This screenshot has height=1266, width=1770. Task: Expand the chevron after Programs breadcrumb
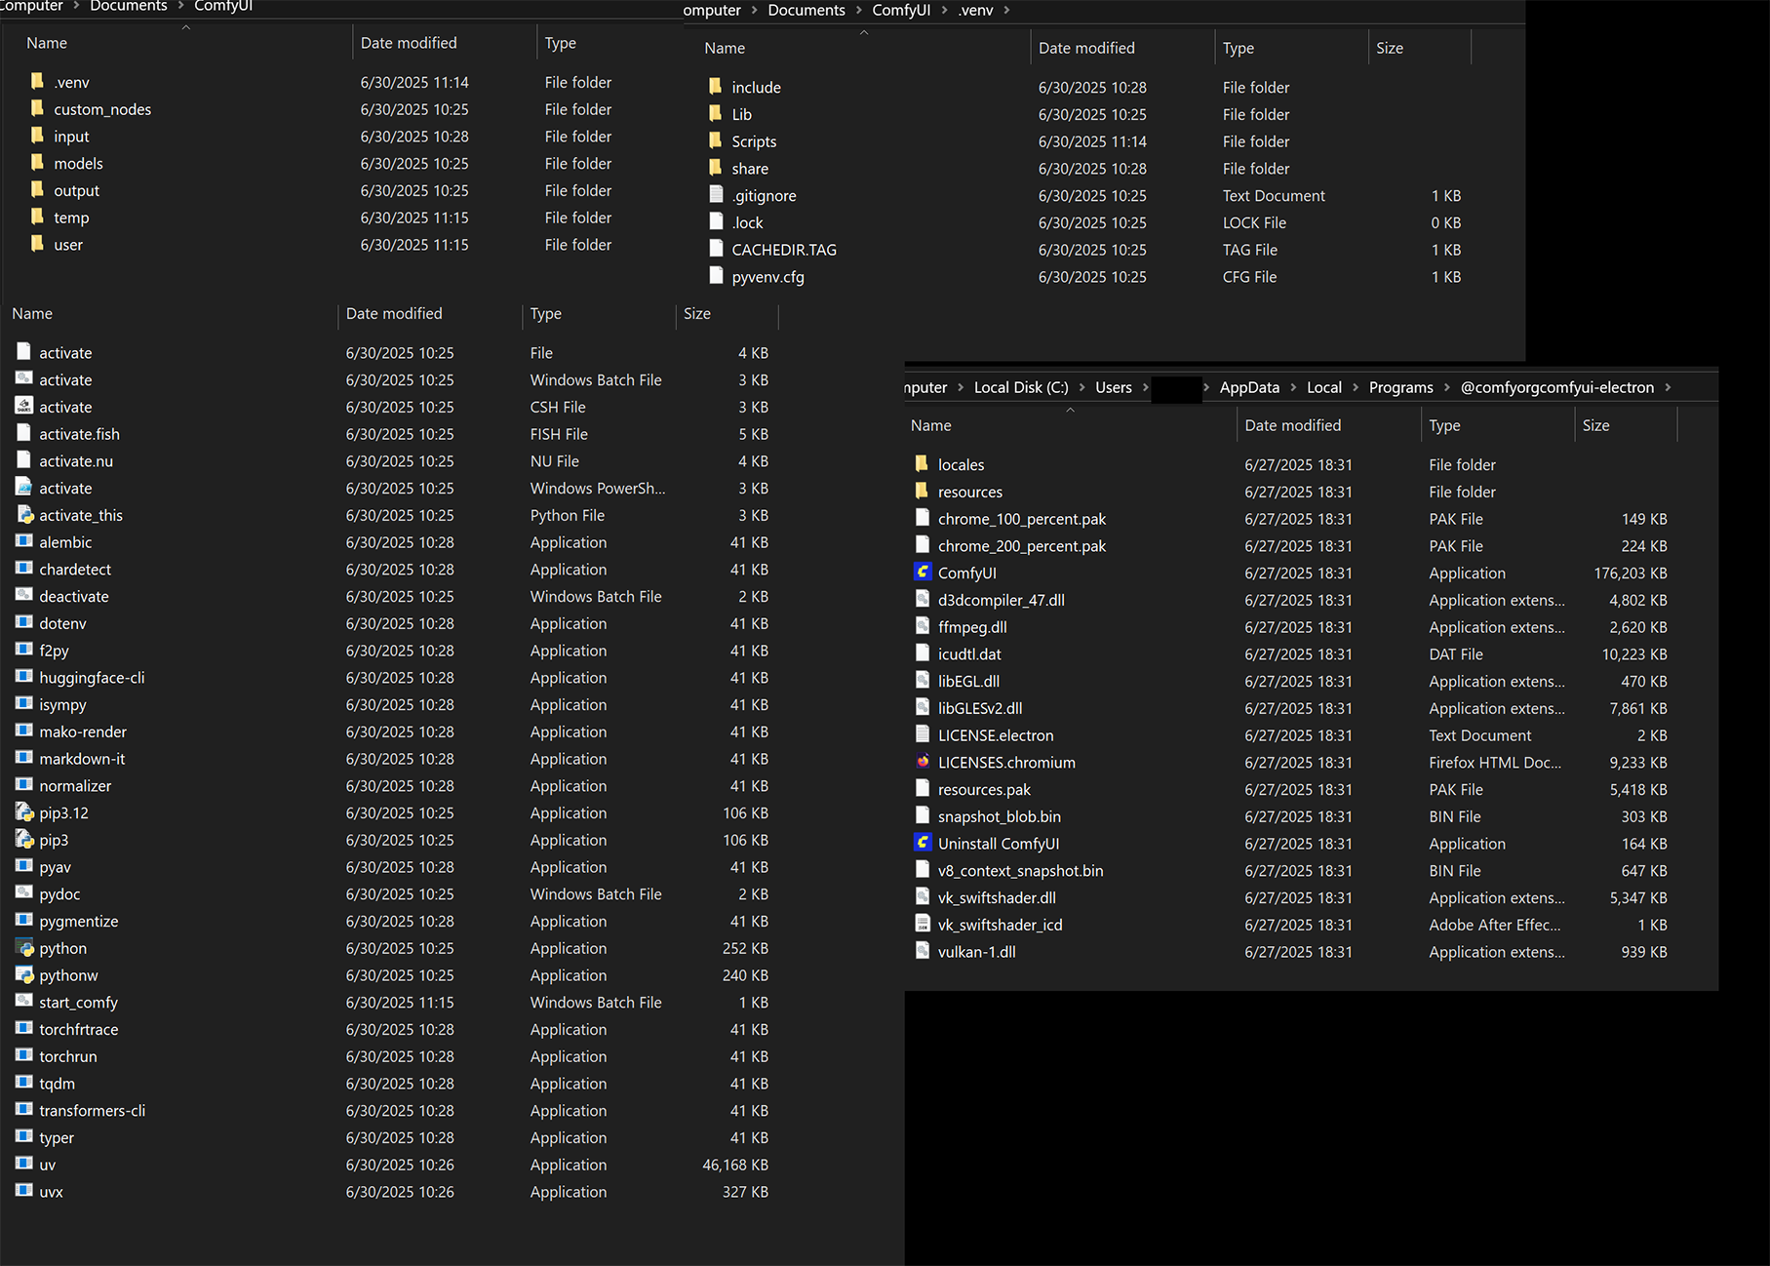point(1447,387)
